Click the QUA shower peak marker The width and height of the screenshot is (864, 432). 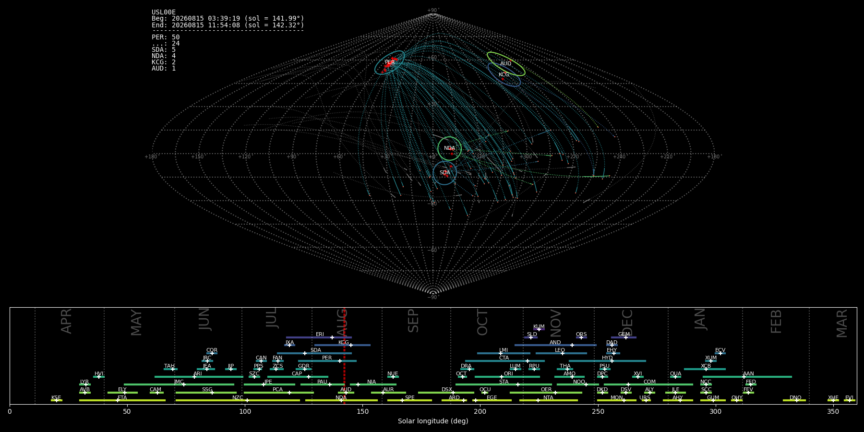[675, 377]
